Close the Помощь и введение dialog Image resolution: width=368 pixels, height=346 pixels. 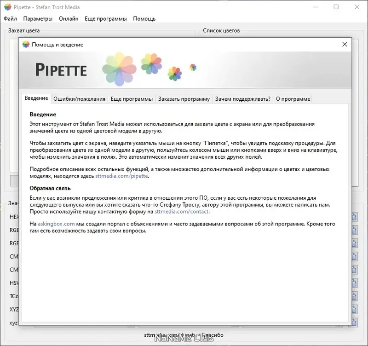coord(345,44)
